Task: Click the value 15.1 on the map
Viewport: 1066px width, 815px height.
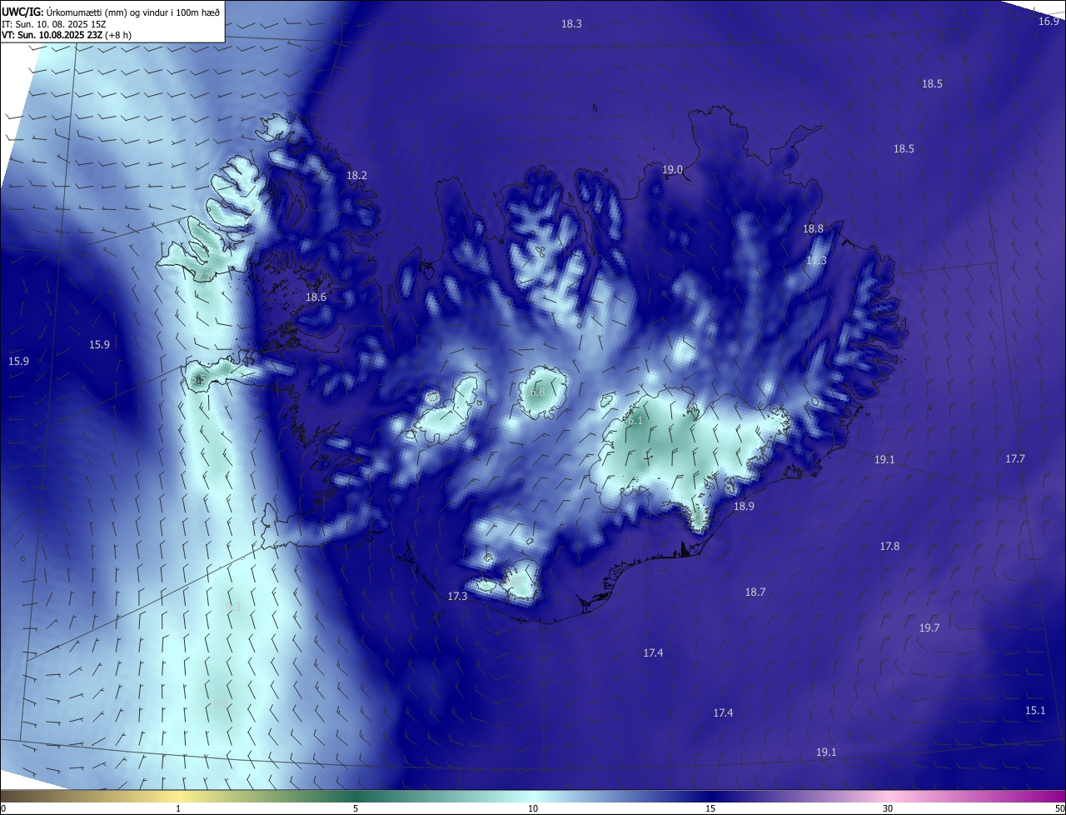Action: 1035,711
